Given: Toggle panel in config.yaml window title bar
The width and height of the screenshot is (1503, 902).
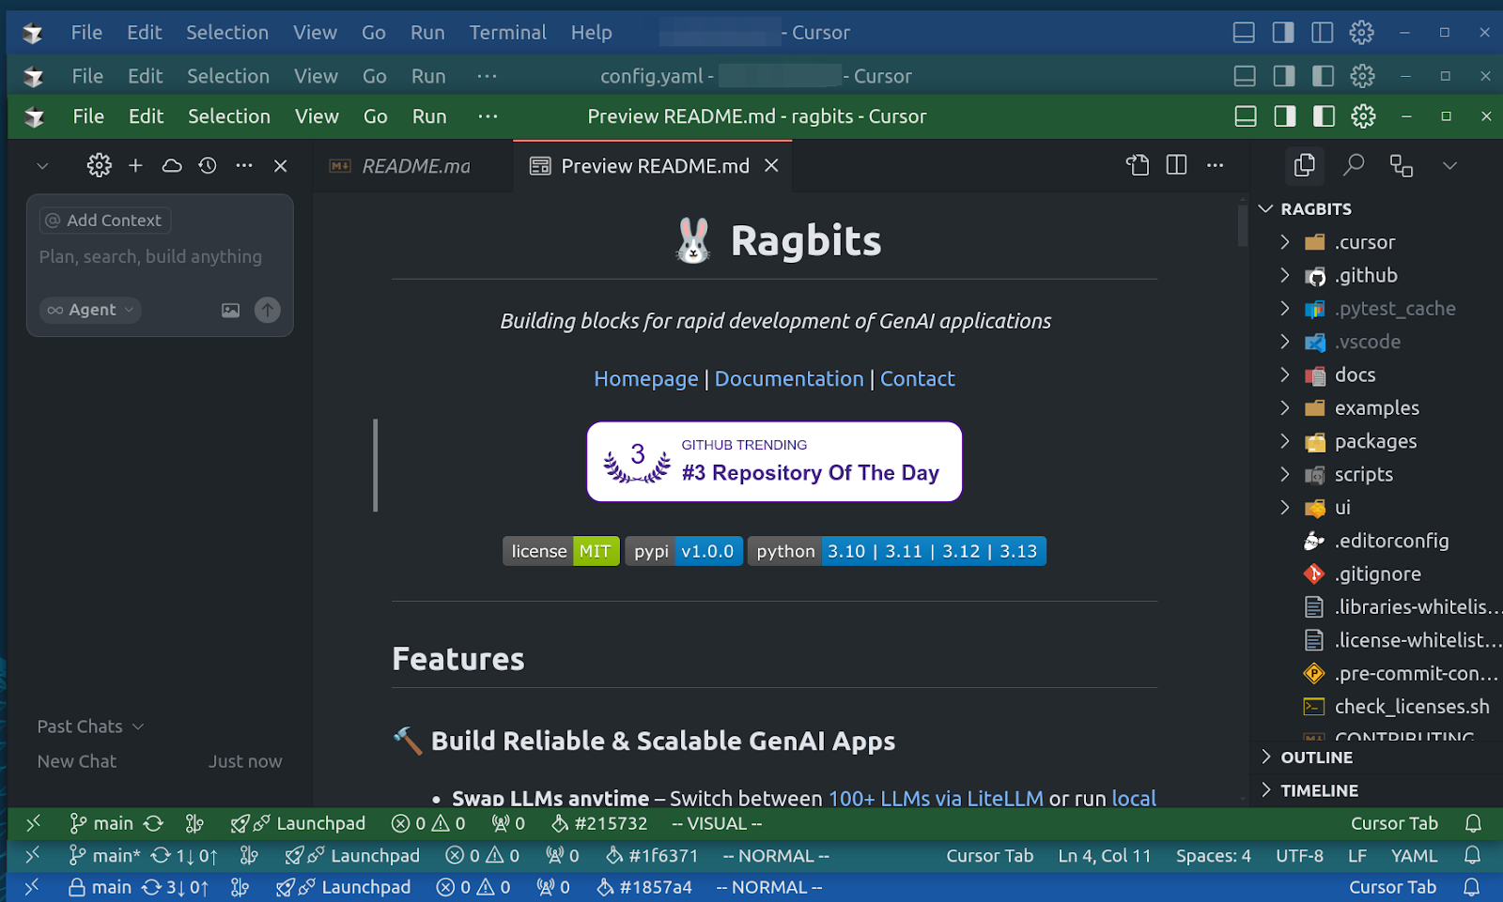Looking at the screenshot, I should (x=1245, y=76).
